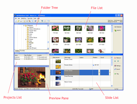This screenshot has width=137, height=104.
Task: Toggle the file list panel toolbar button
Action: pos(27,21)
